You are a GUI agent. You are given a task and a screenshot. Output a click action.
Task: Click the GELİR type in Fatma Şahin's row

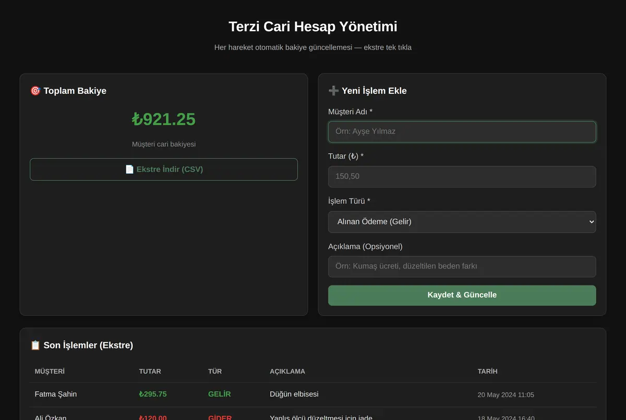pos(220,394)
